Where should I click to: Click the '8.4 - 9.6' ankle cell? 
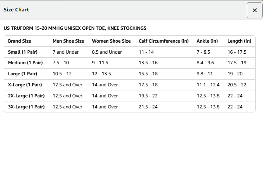(205, 63)
